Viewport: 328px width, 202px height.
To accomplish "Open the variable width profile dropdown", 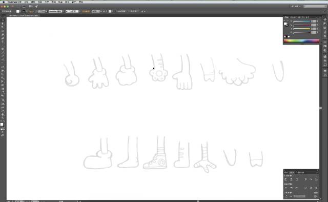I will coord(55,11).
